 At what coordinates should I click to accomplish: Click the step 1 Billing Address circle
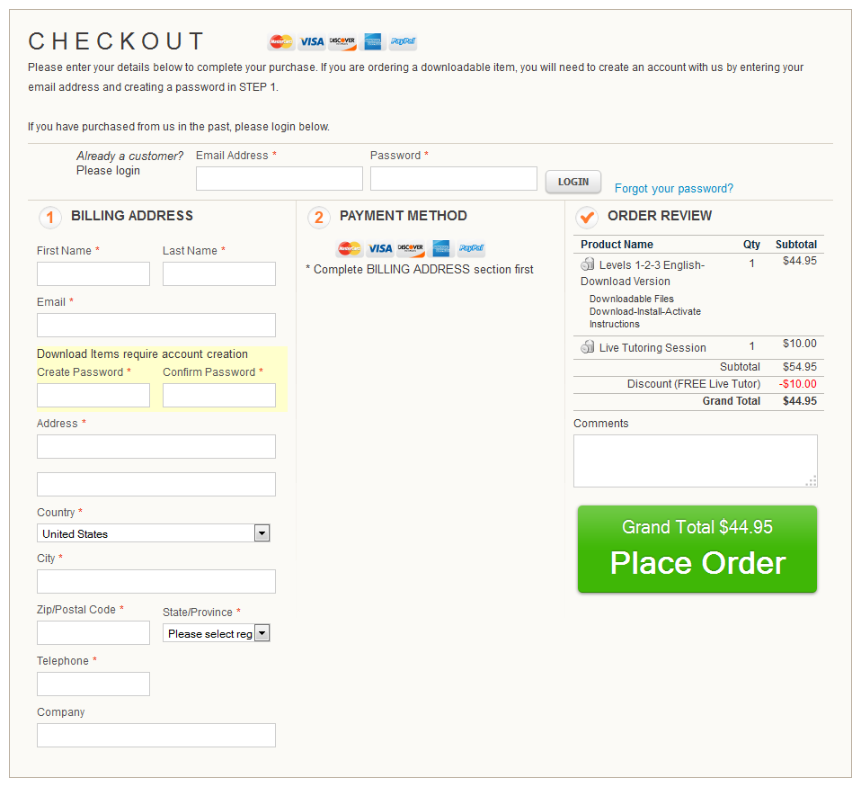(x=50, y=217)
